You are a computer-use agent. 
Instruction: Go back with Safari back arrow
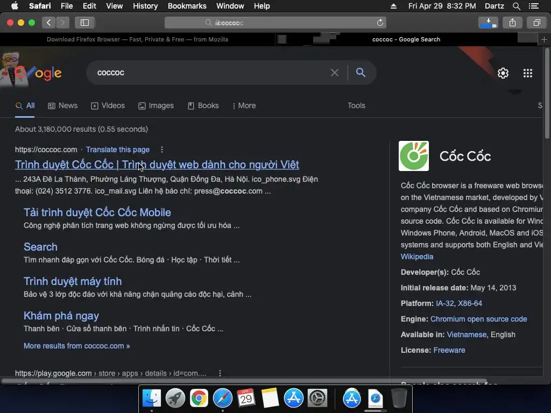coord(49,23)
